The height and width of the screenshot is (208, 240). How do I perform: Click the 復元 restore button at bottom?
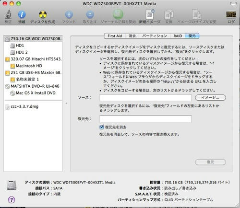click(x=210, y=162)
